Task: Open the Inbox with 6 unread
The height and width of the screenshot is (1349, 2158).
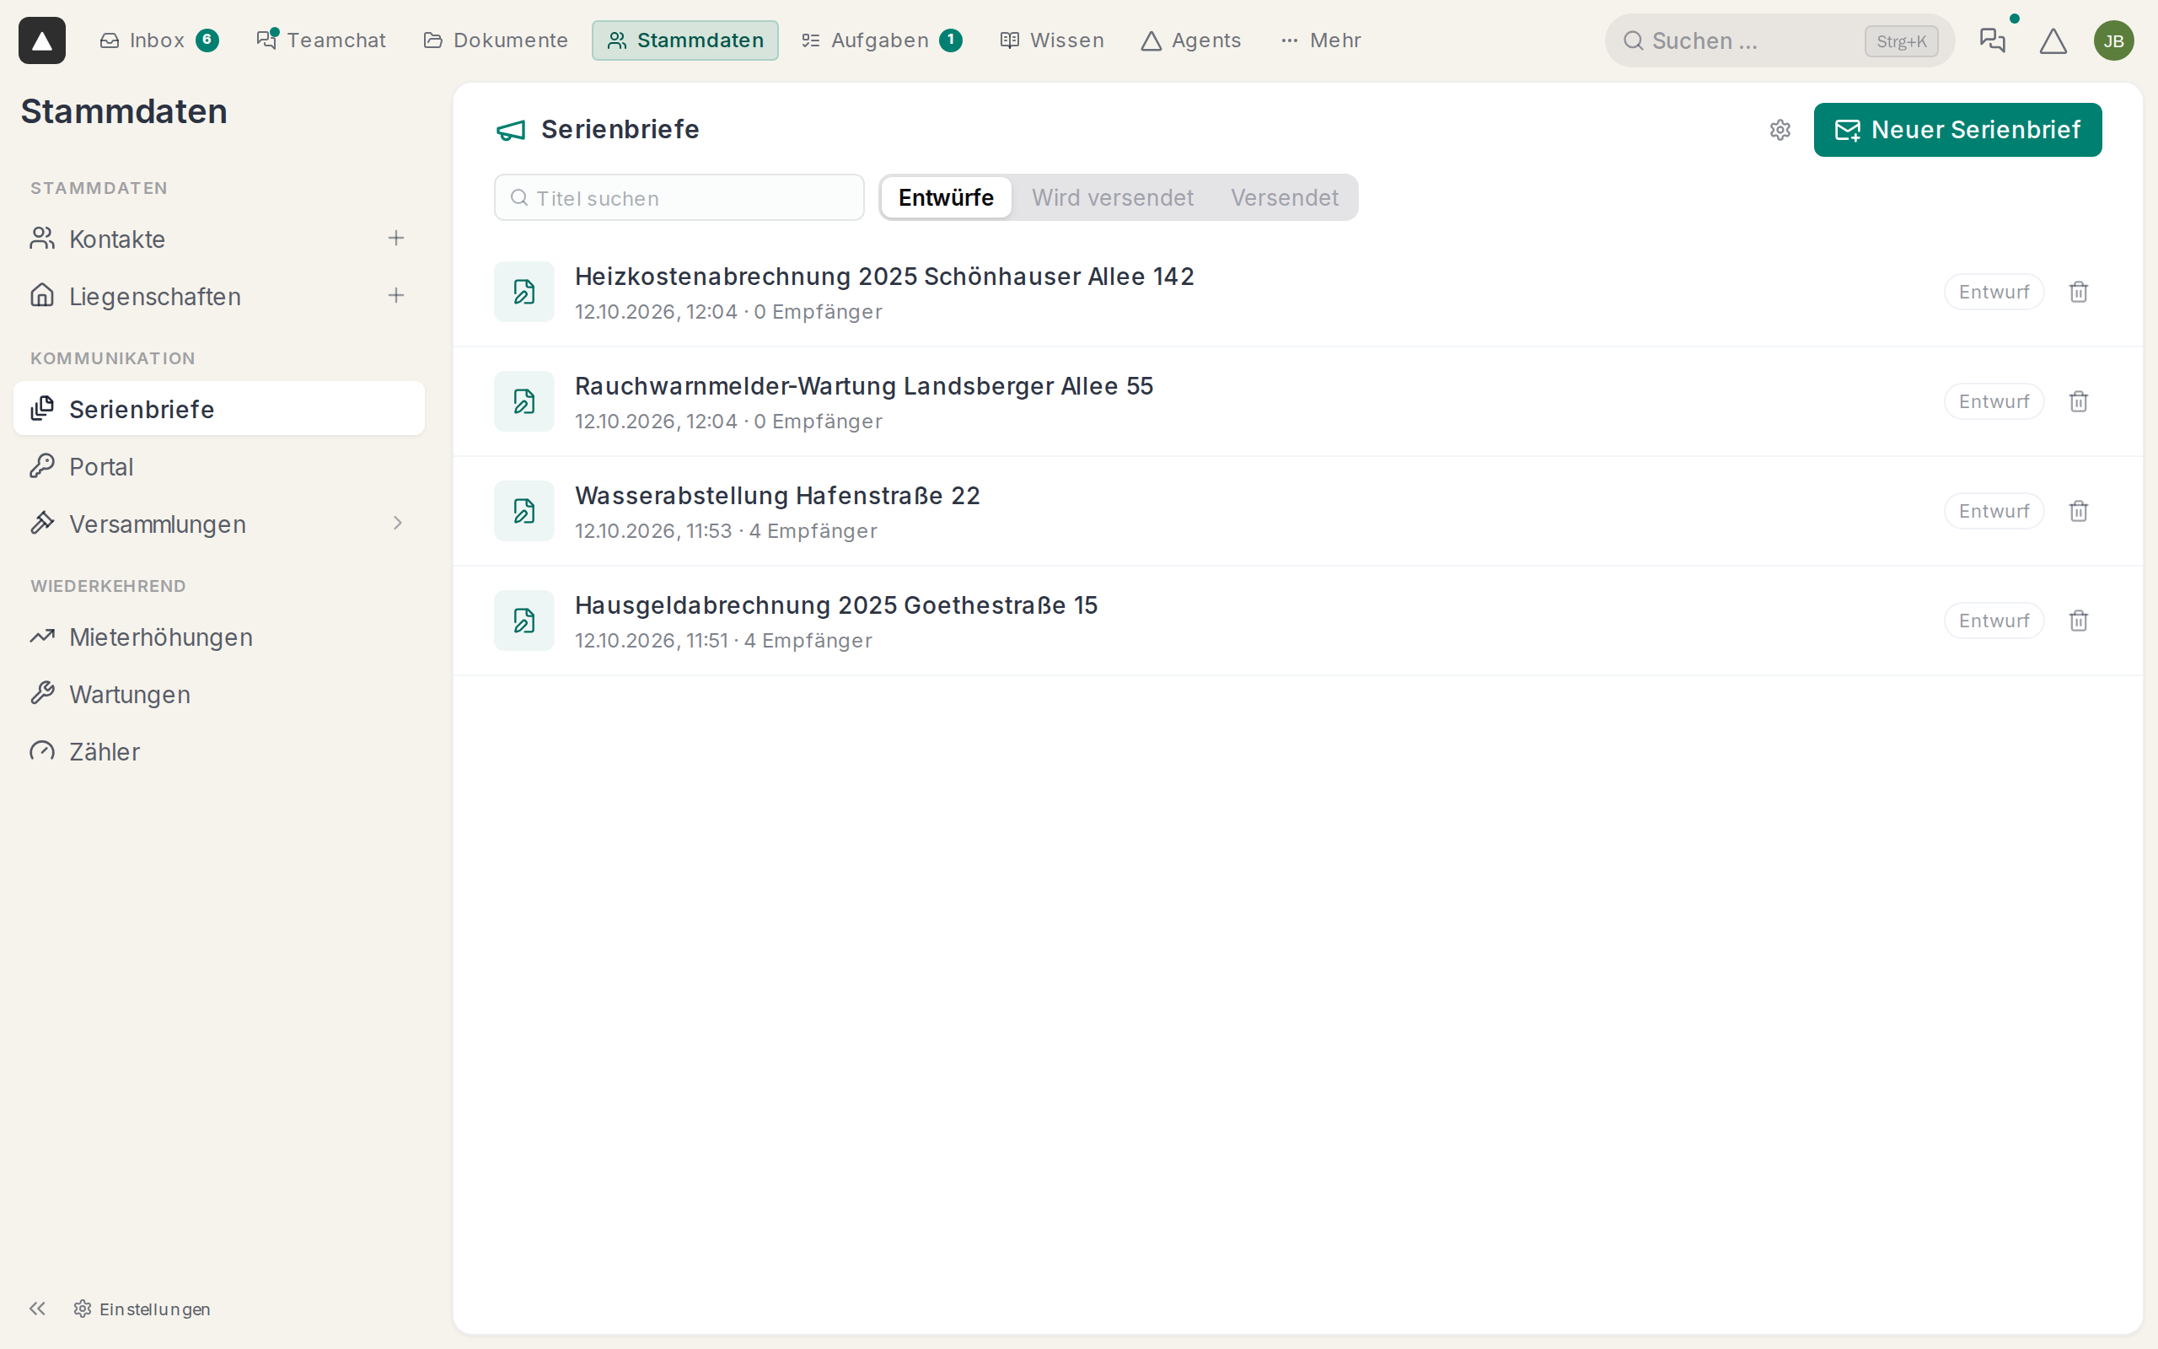Action: coord(158,40)
